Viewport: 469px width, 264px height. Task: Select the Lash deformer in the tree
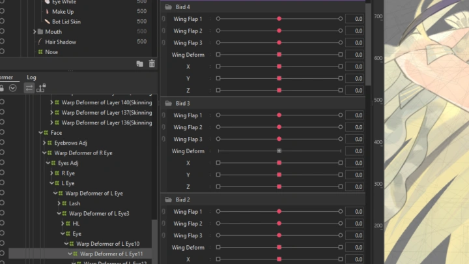point(75,203)
